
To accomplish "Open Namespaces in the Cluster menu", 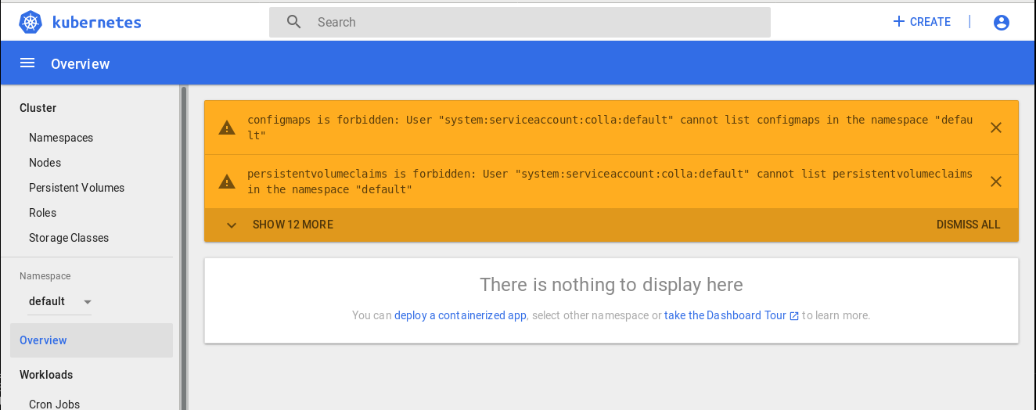I will click(61, 138).
